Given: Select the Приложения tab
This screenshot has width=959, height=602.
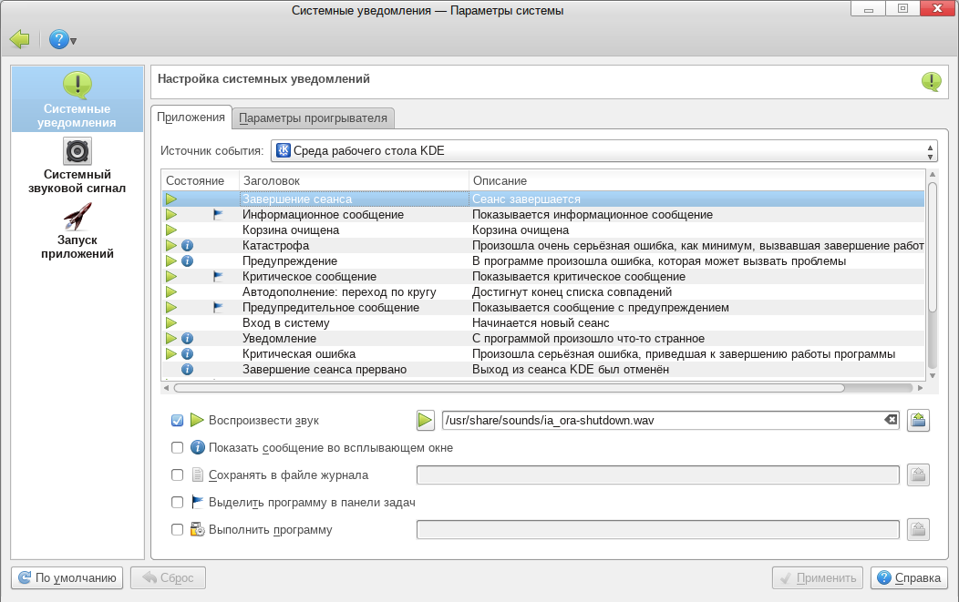Looking at the screenshot, I should tap(191, 117).
